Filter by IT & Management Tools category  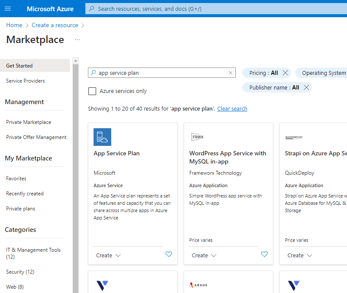(33, 253)
